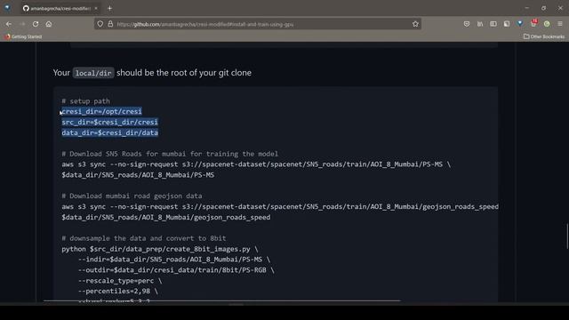Click the python create_8bit_images.py line
Screen dimensions: 569x320
(x=160, y=249)
